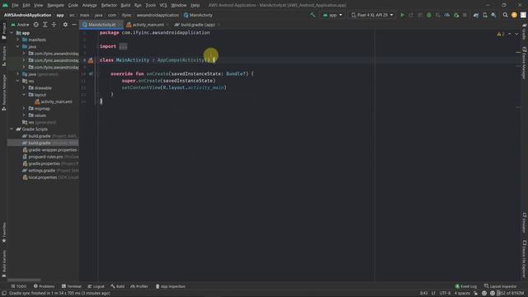
Task: Collapse the java folder node
Action: (17, 46)
